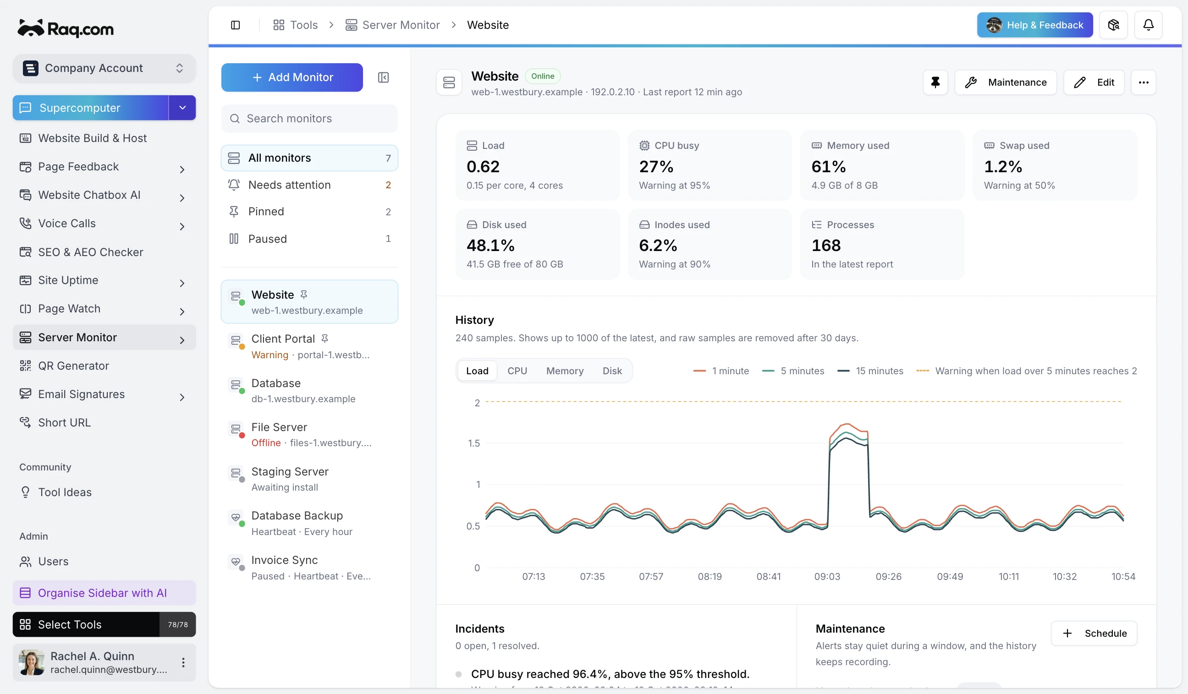This screenshot has width=1188, height=694.
Task: Expand the Page Watch submenu
Action: click(182, 311)
